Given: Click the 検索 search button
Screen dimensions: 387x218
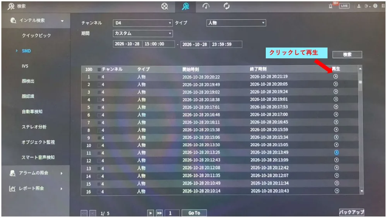Looking at the screenshot, I should click(347, 54).
